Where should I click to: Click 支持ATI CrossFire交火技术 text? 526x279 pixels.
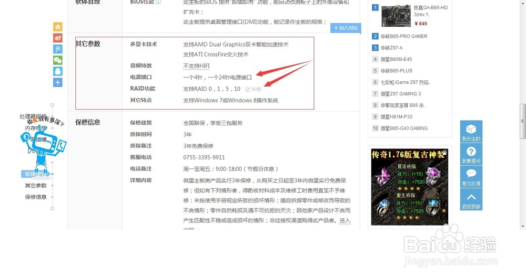tap(216, 54)
